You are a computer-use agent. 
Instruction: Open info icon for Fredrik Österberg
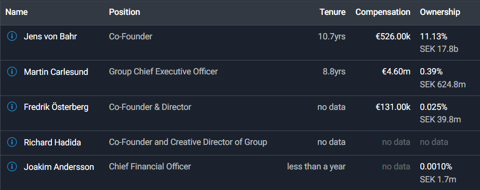12,107
